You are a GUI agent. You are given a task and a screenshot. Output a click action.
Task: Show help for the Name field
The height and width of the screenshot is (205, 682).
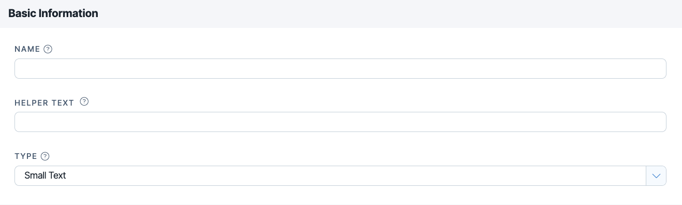[48, 49]
